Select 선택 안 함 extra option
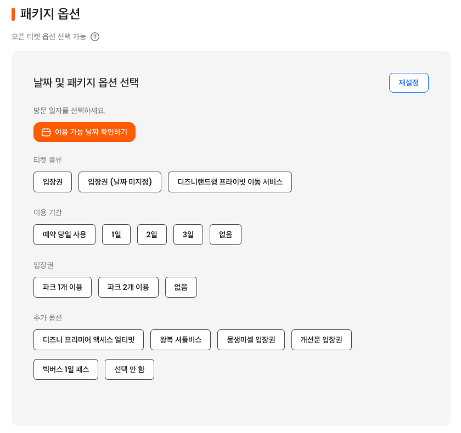 [130, 369]
